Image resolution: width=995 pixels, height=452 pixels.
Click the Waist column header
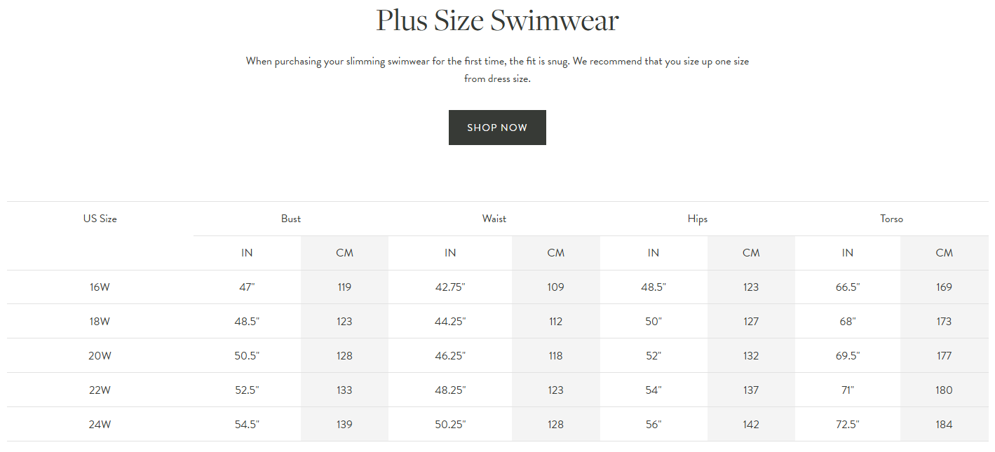coord(494,218)
